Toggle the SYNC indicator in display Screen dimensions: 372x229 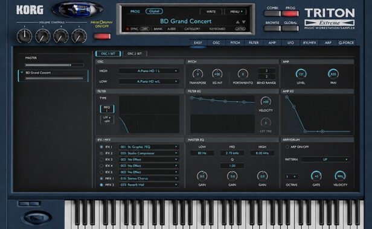coord(132,29)
